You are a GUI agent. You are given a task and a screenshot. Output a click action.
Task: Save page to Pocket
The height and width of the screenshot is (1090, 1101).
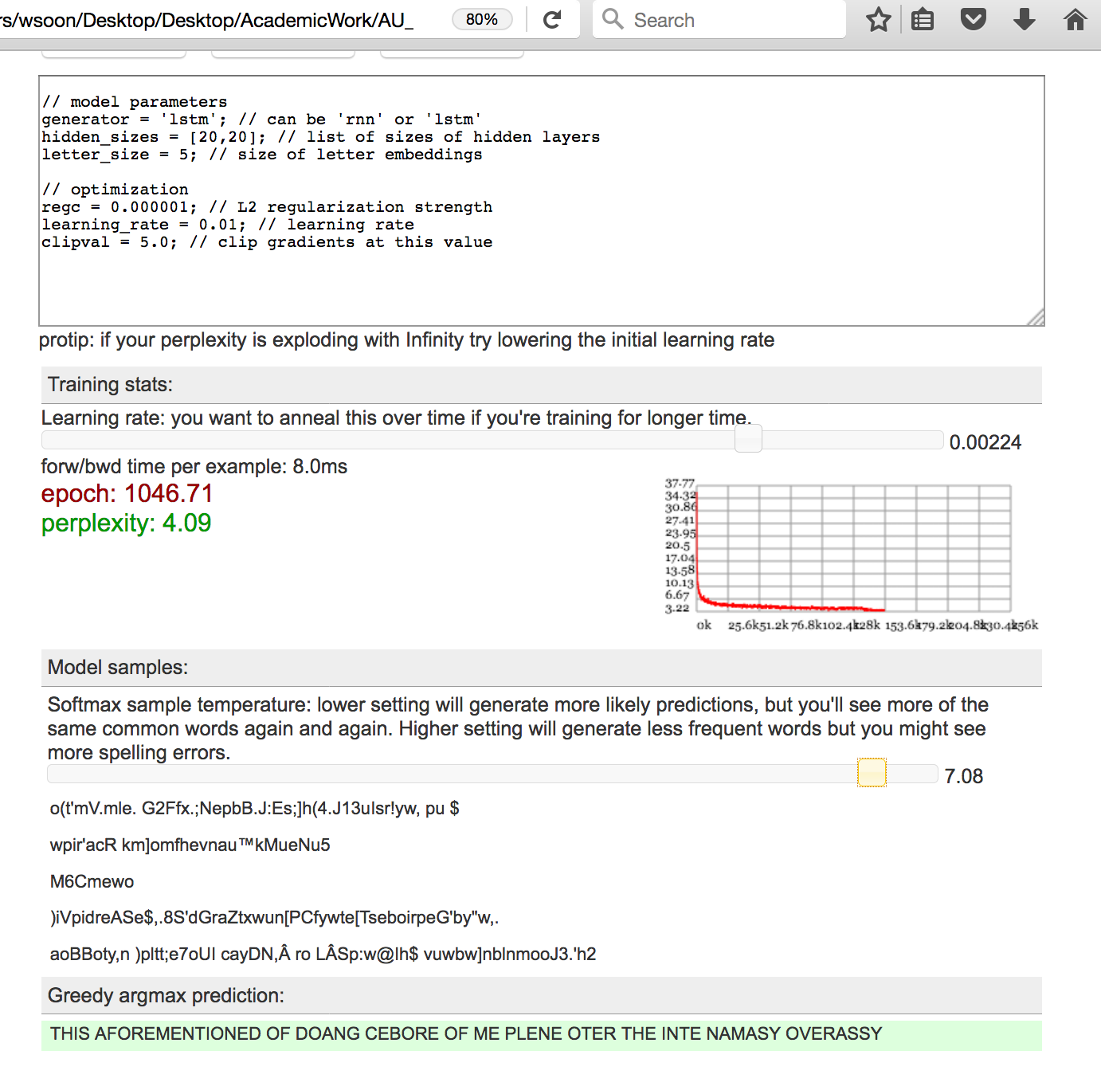click(x=973, y=20)
